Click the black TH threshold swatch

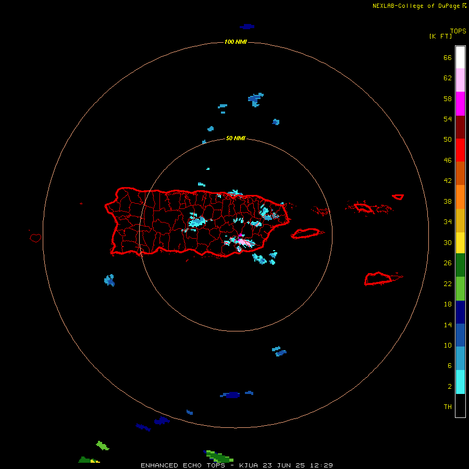(x=460, y=405)
